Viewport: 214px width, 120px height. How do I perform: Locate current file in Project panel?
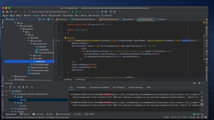pos(39,19)
